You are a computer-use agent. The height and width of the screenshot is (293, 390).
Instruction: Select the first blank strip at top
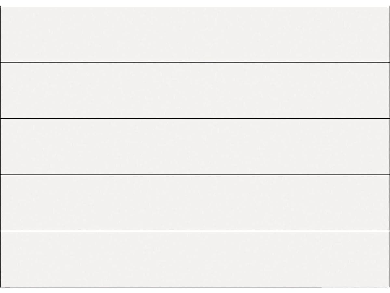tap(195, 34)
